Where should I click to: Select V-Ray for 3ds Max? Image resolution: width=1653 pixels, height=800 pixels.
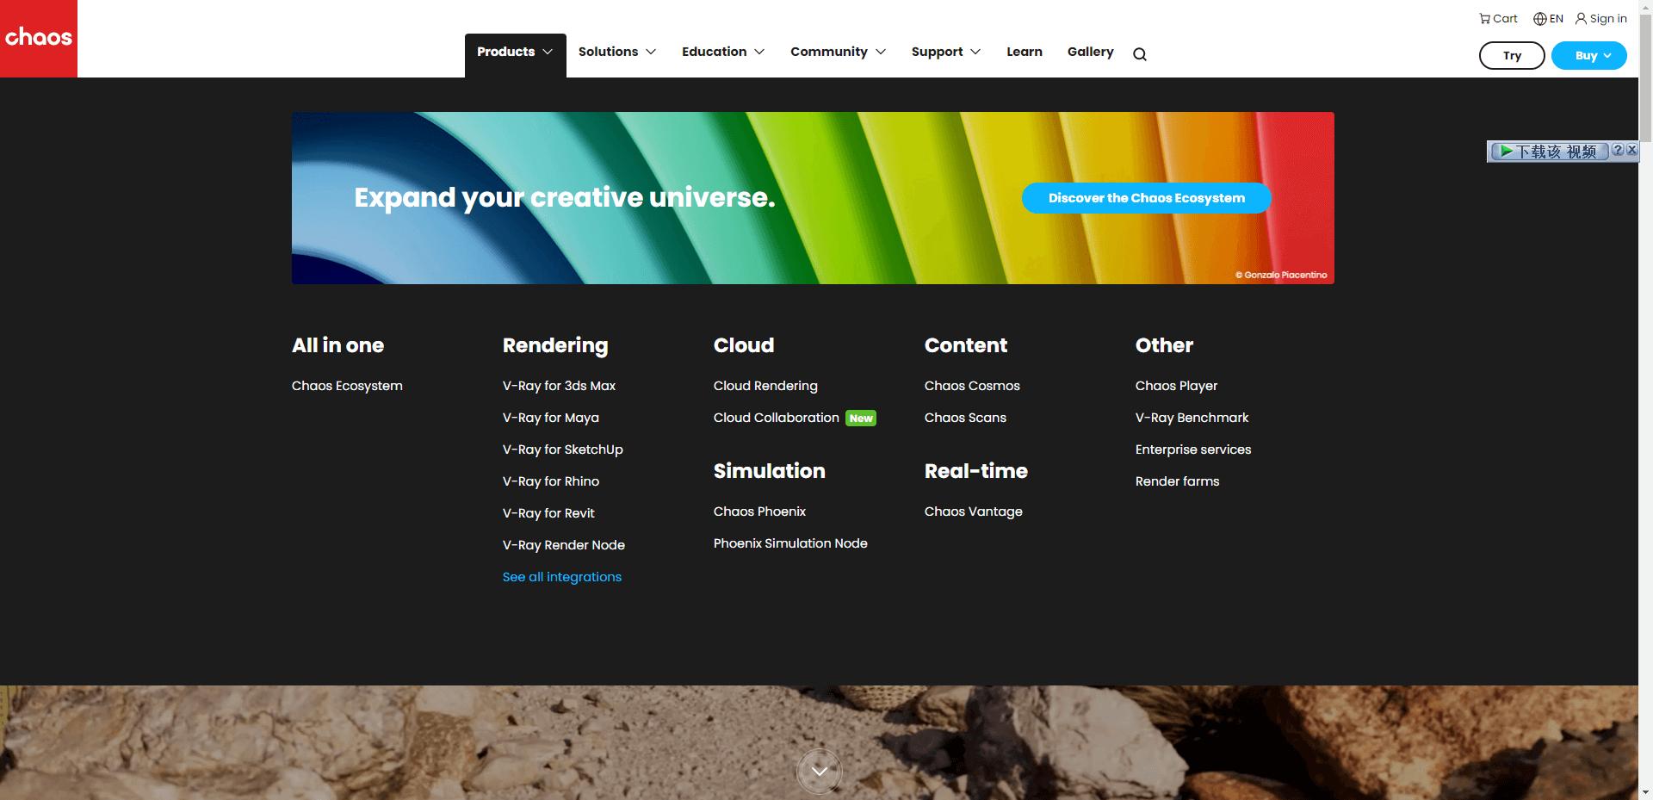click(559, 386)
